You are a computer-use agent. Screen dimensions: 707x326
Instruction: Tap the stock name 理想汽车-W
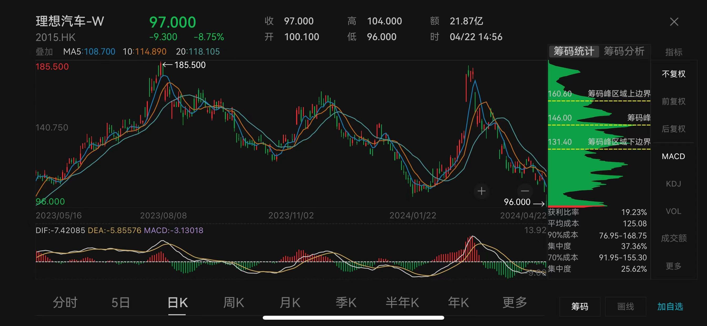[70, 21]
